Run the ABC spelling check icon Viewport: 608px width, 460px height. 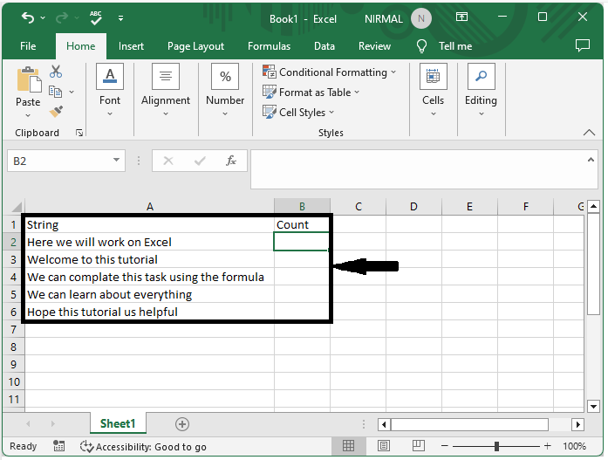click(95, 17)
